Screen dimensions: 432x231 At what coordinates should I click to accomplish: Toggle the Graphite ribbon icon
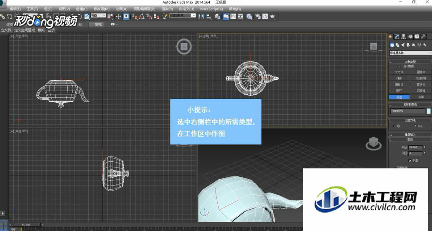tap(226, 16)
